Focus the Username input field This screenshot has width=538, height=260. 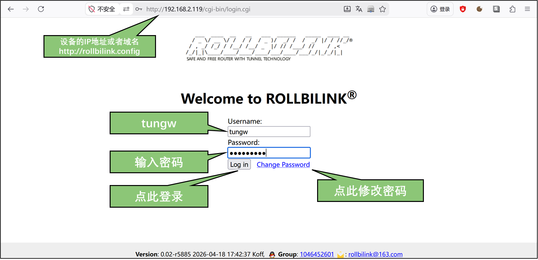pyautogui.click(x=269, y=132)
